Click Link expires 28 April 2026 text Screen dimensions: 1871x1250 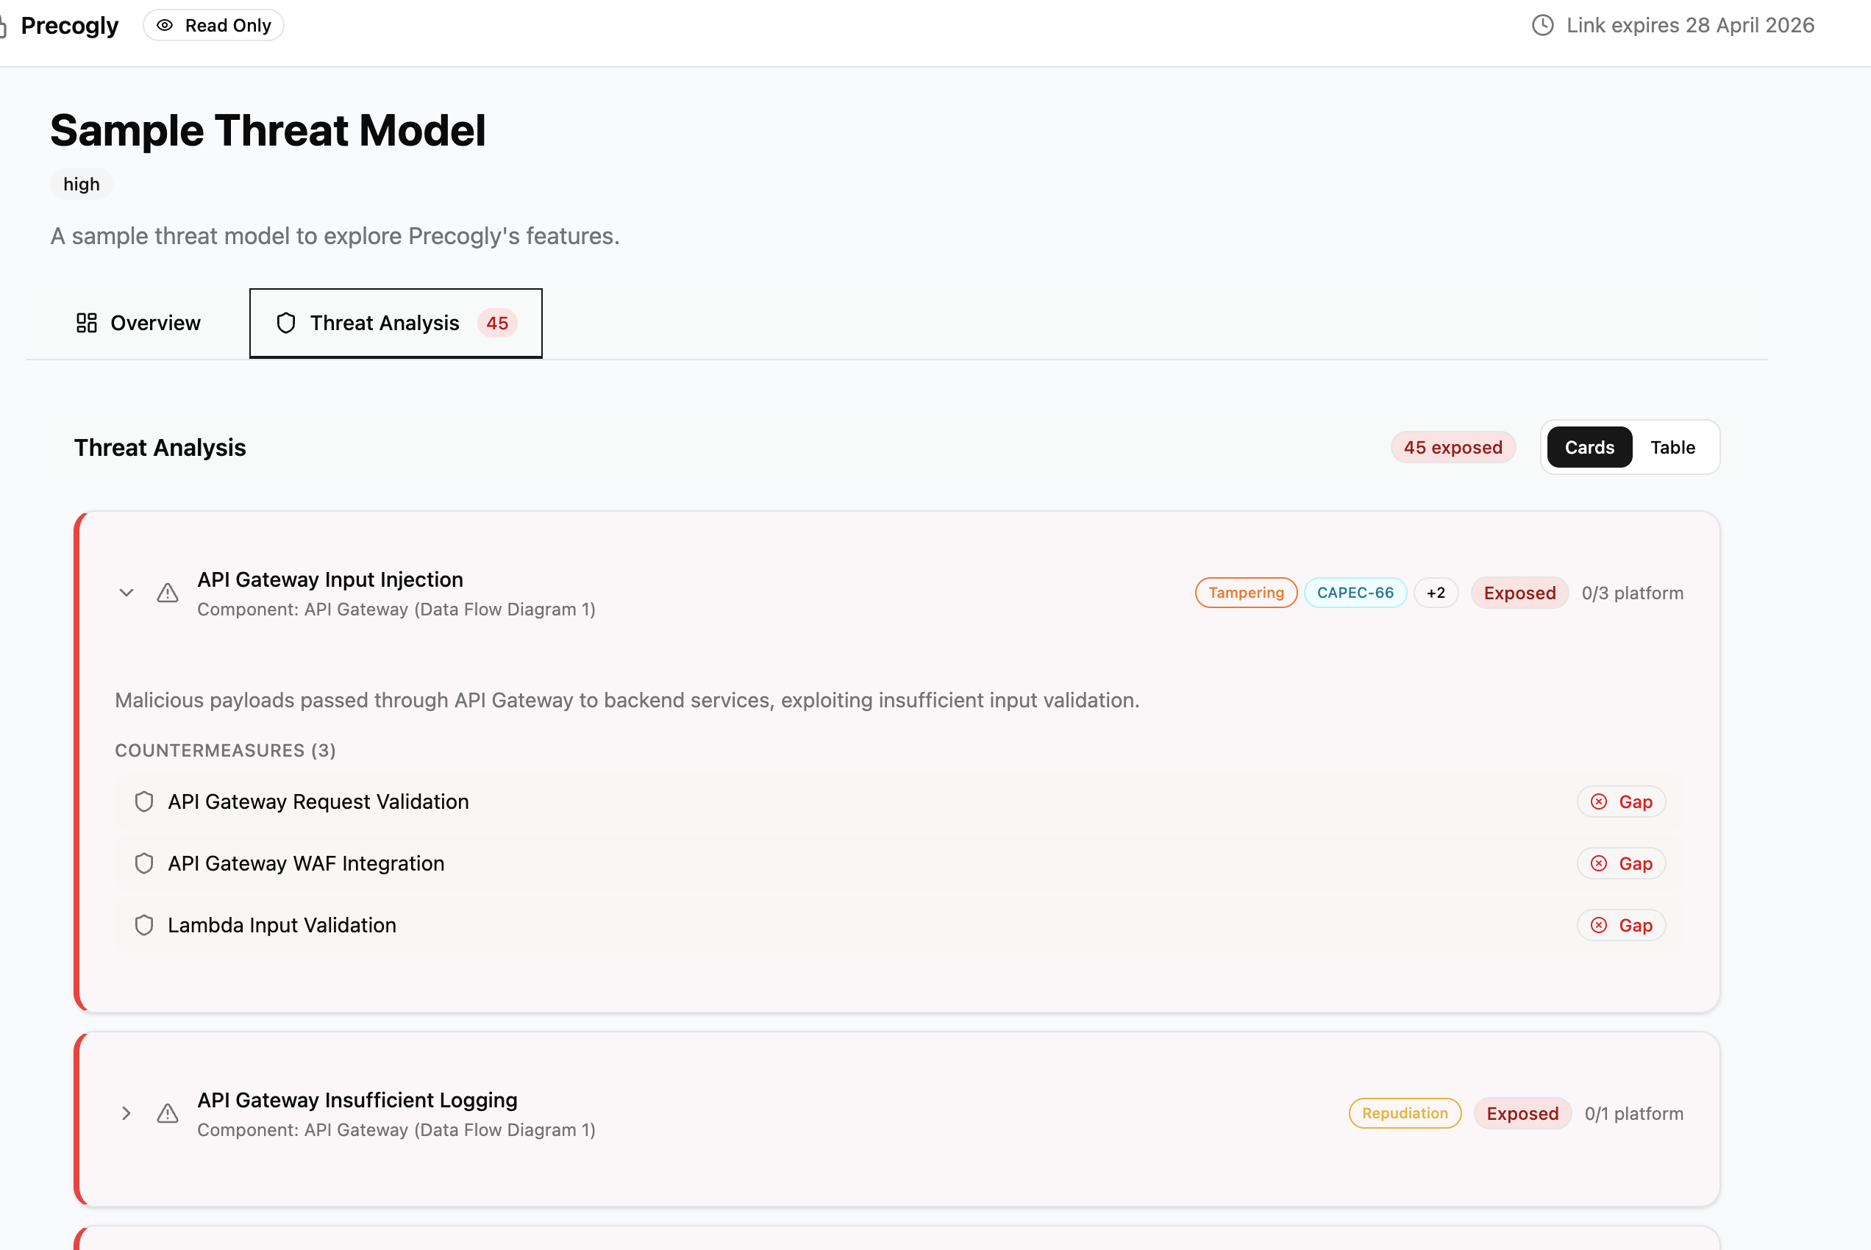1690,26
